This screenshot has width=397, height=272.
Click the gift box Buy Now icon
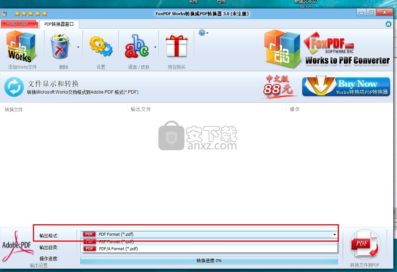coord(176,46)
